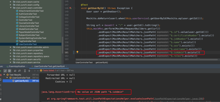Click line number 161 in the gutter
Viewport: 220px width, 102px height.
tap(67, 52)
